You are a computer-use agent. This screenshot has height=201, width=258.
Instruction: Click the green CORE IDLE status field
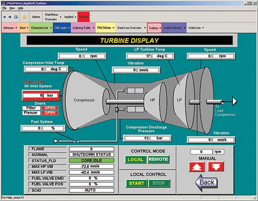coord(91,160)
